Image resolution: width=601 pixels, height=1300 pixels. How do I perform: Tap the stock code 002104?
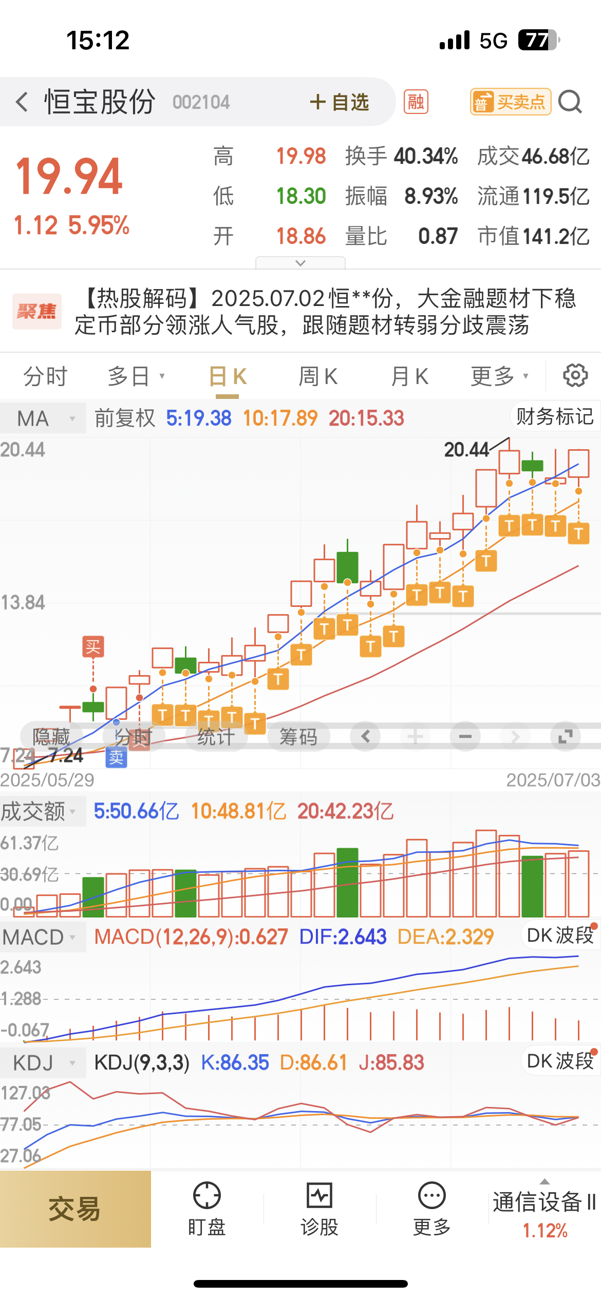coord(201,102)
